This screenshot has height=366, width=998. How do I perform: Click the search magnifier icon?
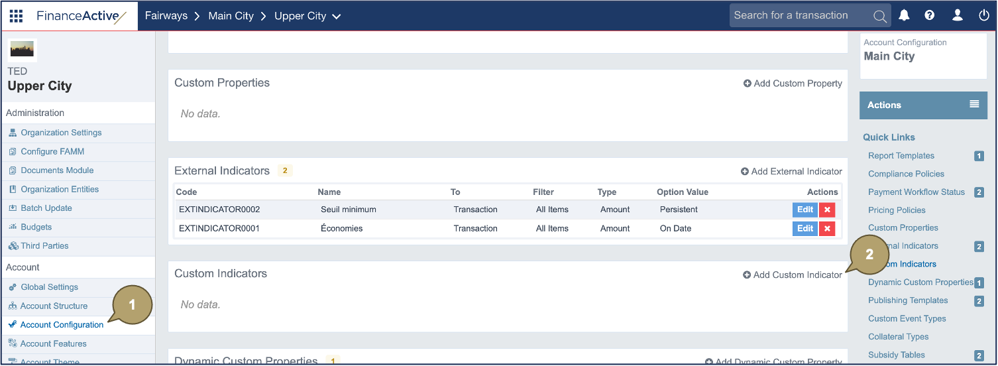click(x=880, y=17)
